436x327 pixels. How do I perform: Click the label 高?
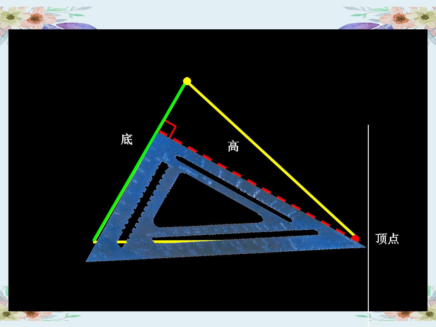(233, 146)
